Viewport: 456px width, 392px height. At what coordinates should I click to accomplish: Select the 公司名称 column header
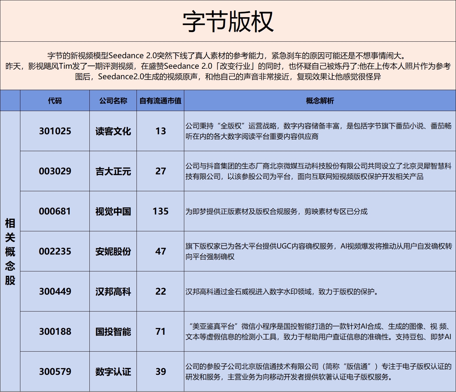pyautogui.click(x=113, y=101)
